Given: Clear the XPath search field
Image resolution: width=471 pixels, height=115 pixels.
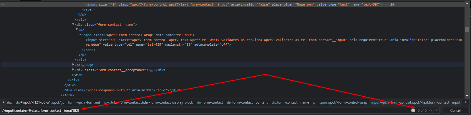Looking at the screenshot, I should click(413, 110).
